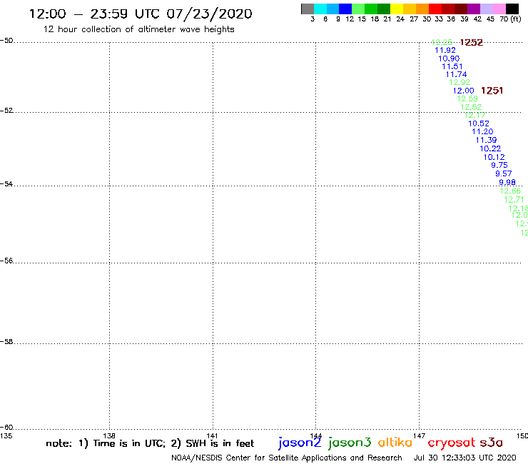Click the cyan swatch in the color scale
Image resolution: width=528 pixels, height=464 pixels.
click(320, 9)
